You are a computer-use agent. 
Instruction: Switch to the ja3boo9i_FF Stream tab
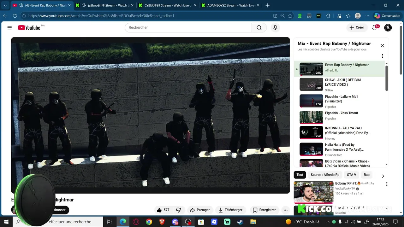(x=104, y=5)
